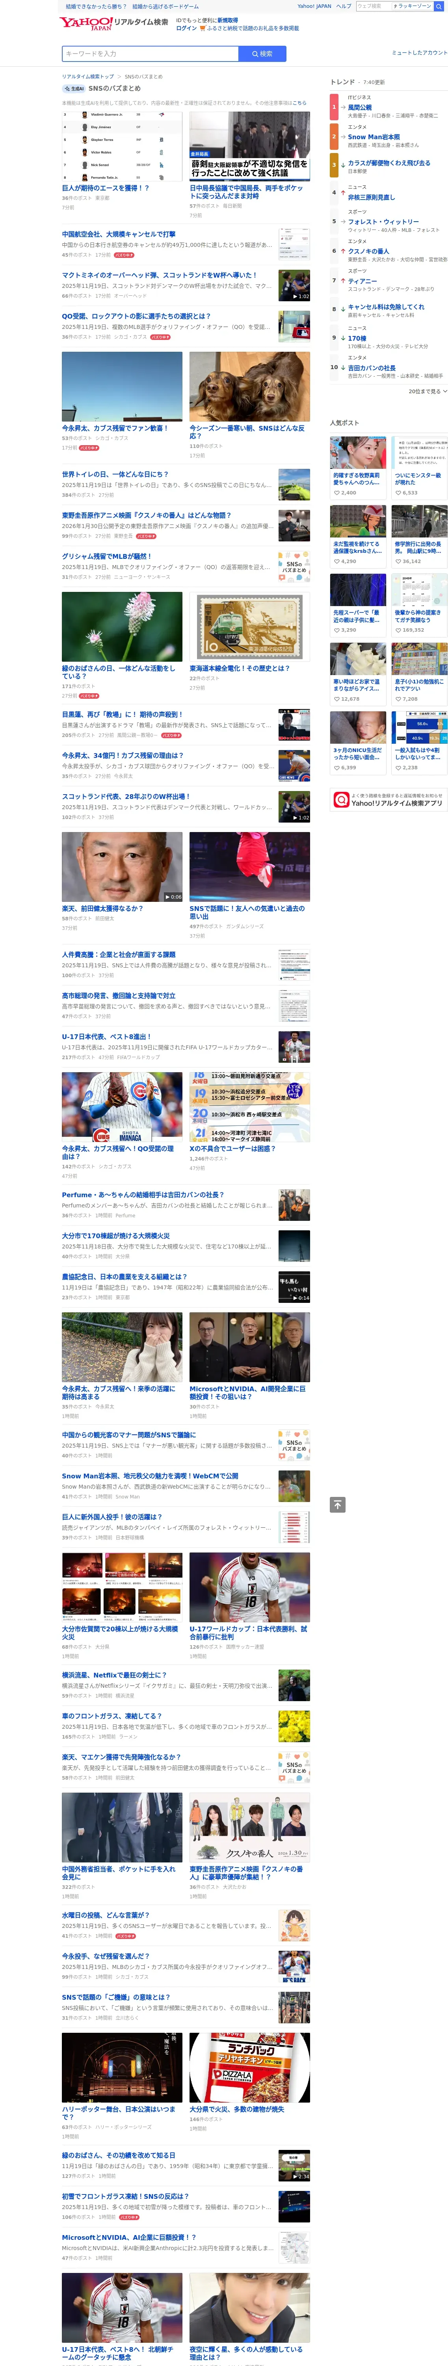The width and height of the screenshot is (448, 2366).
Task: Expand trends with 20位まで見る
Action: (x=428, y=391)
